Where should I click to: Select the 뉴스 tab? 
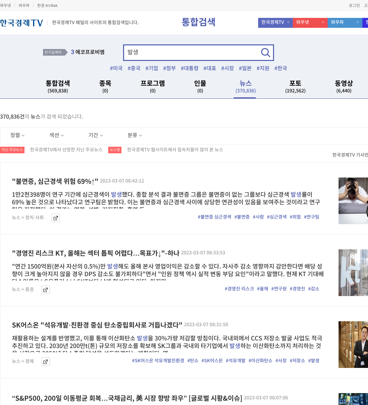pos(246,86)
